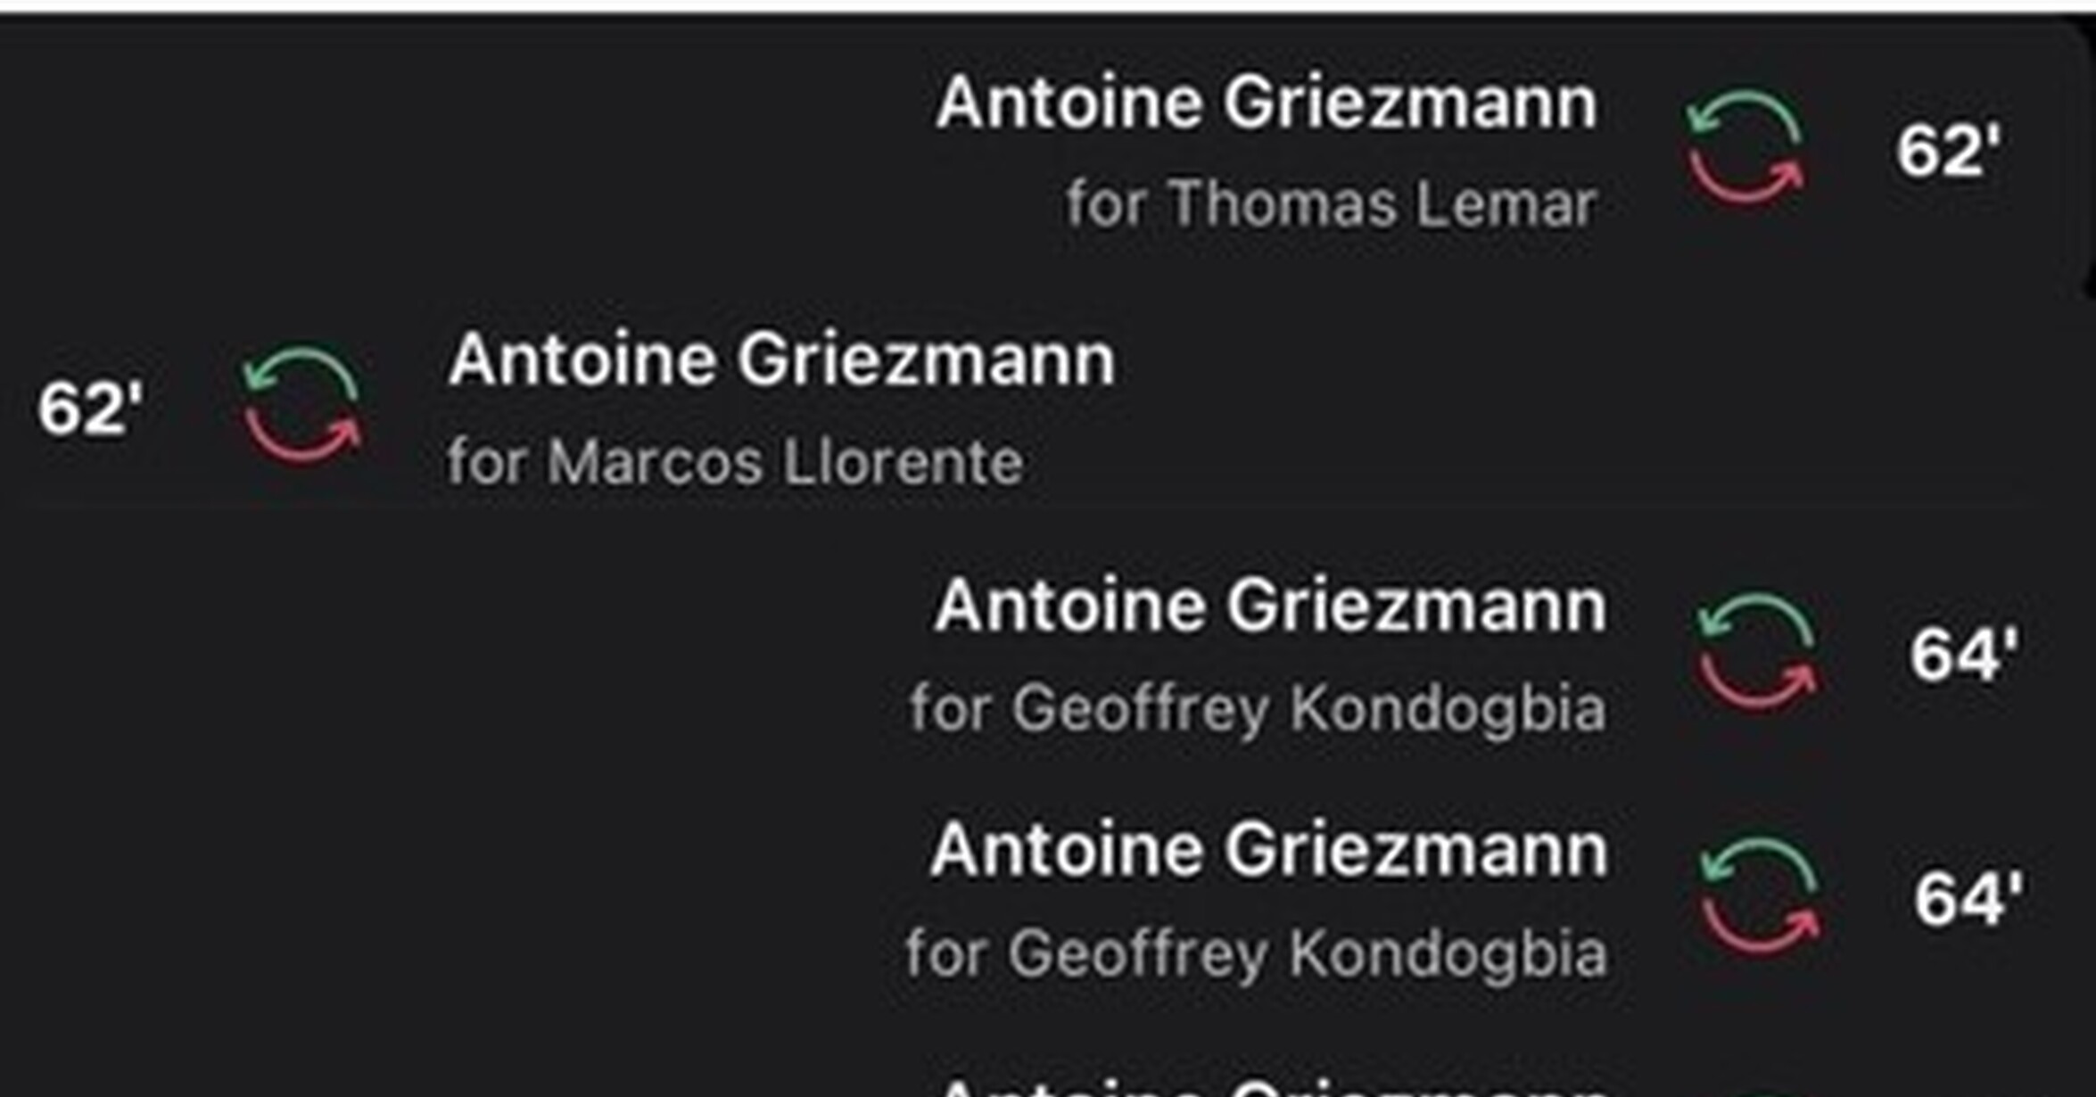Select Antoine Griezmann in lower 64' row
The width and height of the screenshot is (2096, 1097).
pyautogui.click(x=1269, y=851)
